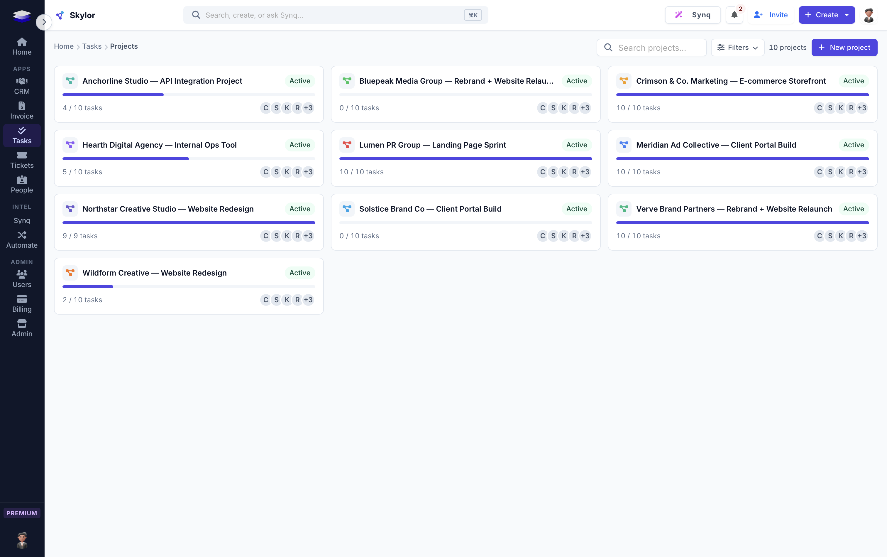Click the Crimson & Co. project icon
This screenshot has height=557, width=887.
point(624,81)
